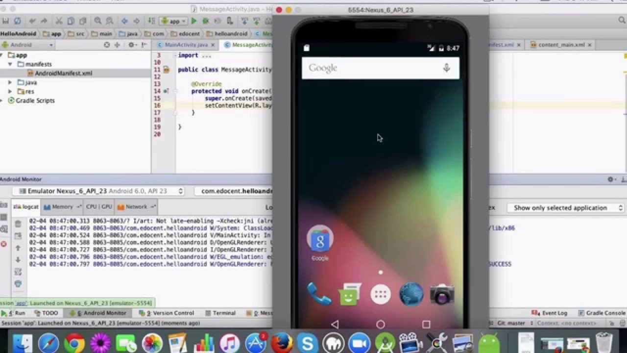The height and width of the screenshot is (353, 627).
Task: Click the Project panel settings gear icon
Action: (131, 45)
